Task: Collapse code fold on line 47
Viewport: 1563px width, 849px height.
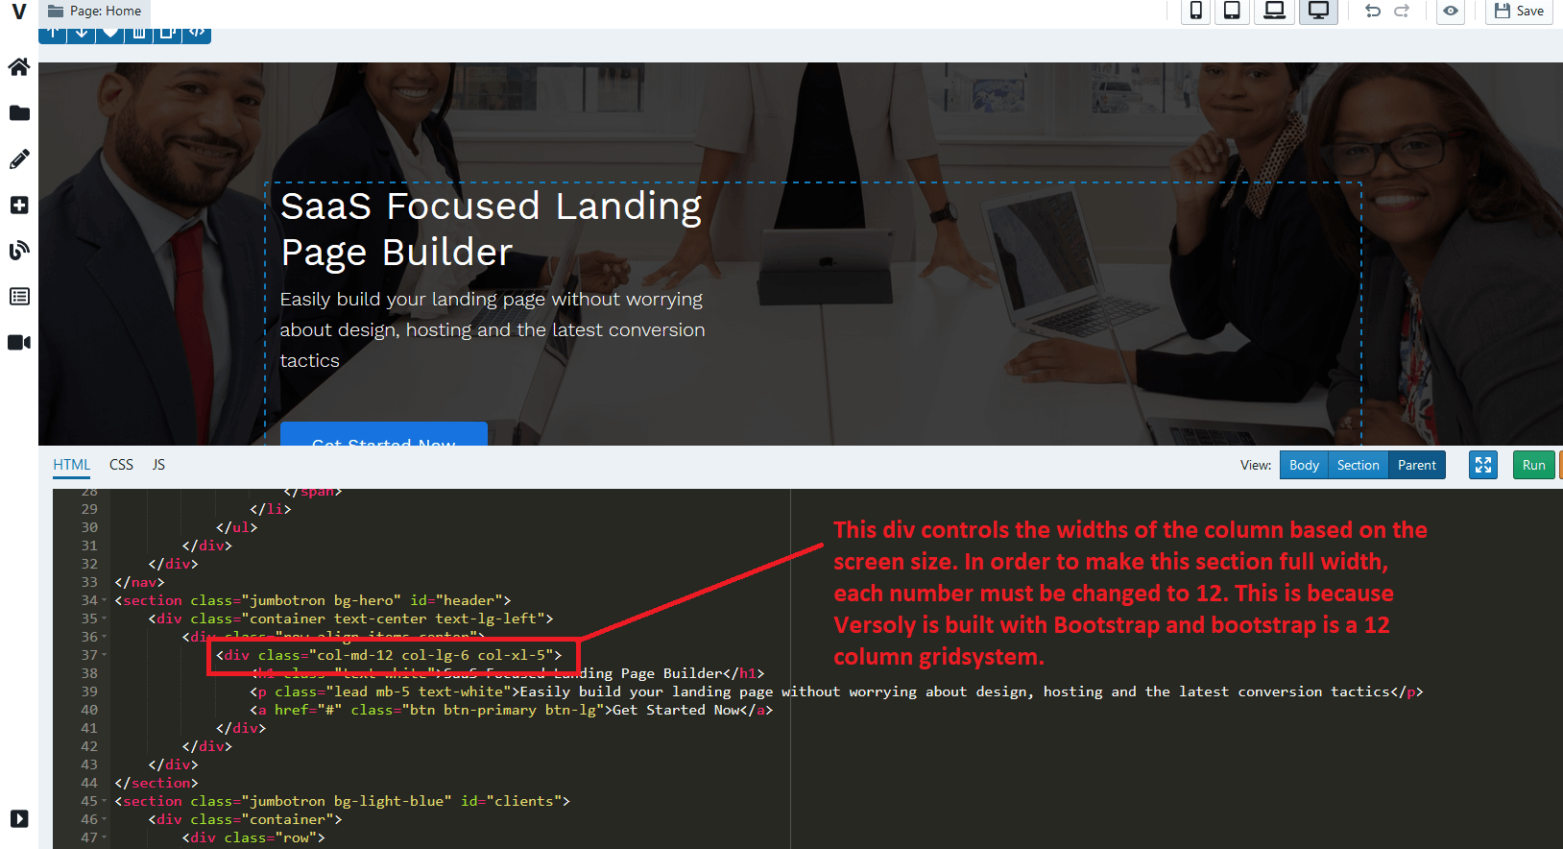Action: [x=104, y=838]
